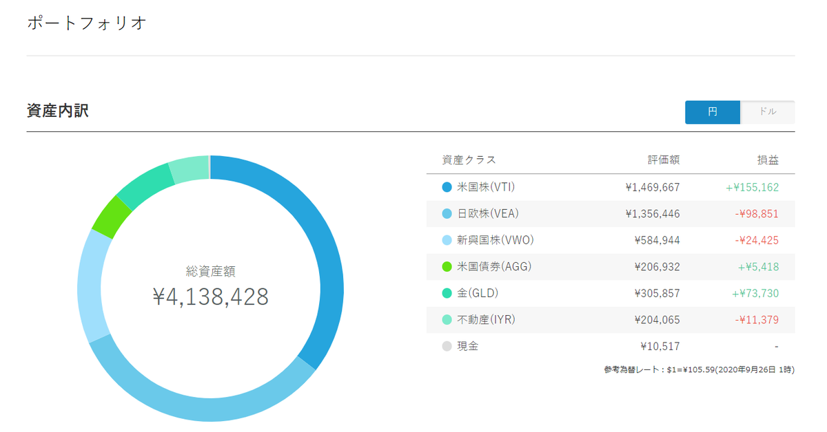Switch currency display to ドル

tap(768, 112)
